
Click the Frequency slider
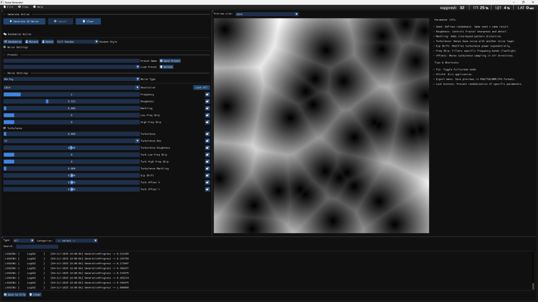pyautogui.click(x=71, y=95)
